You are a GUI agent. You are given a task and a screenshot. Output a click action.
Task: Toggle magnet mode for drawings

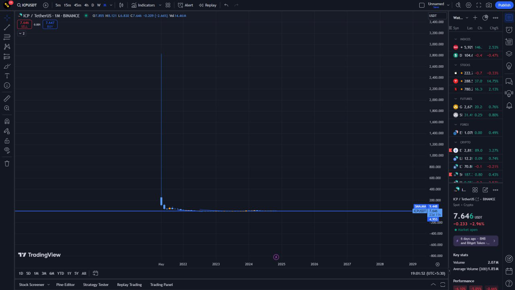7,121
